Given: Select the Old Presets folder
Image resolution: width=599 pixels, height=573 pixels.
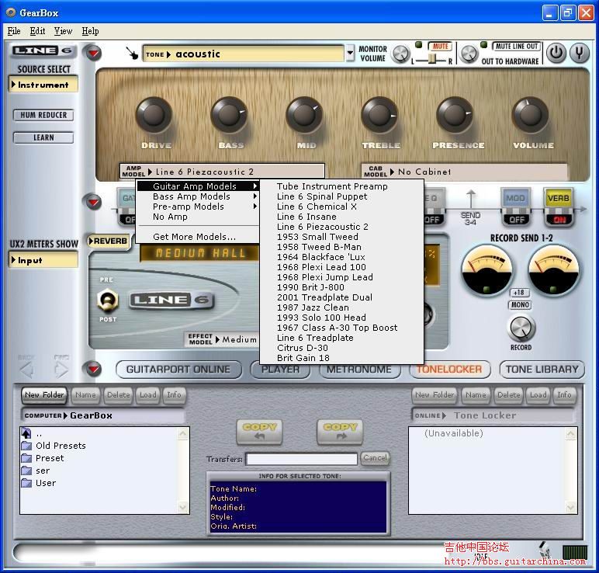Looking at the screenshot, I should (x=61, y=446).
